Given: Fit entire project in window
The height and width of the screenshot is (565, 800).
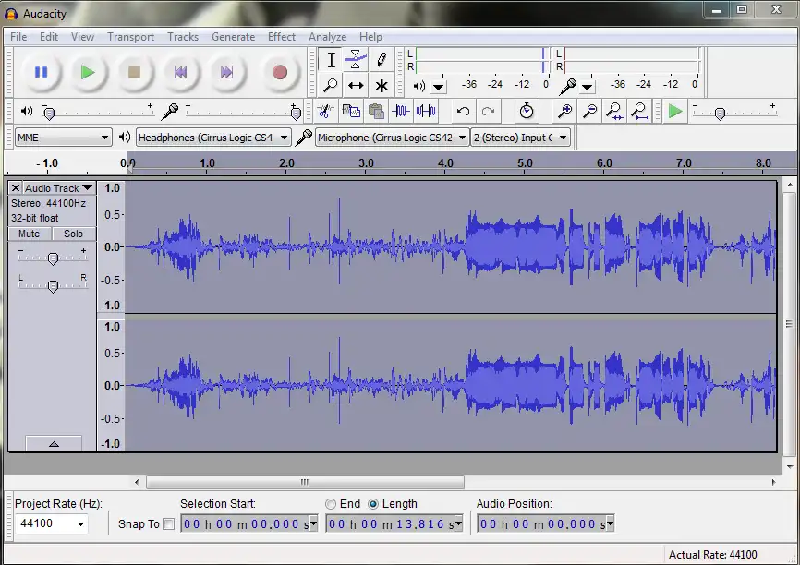Looking at the screenshot, I should click(640, 111).
